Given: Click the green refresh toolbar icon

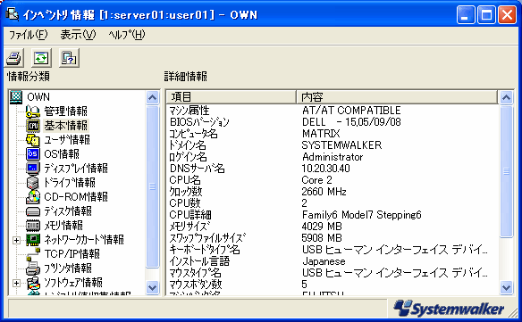Looking at the screenshot, I should (42, 58).
